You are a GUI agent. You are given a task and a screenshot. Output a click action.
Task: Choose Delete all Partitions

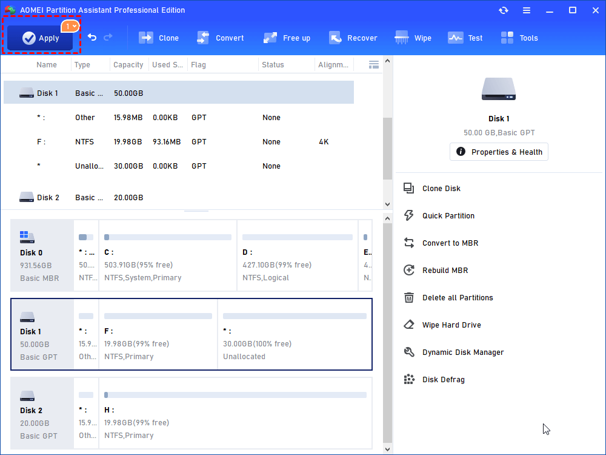point(458,297)
